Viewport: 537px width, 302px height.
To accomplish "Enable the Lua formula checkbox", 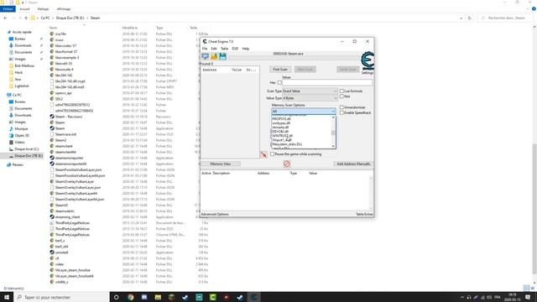I will 341,91.
